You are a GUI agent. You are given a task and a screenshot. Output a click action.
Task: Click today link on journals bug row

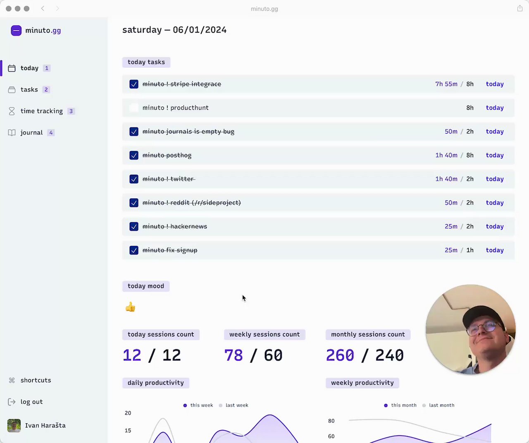click(495, 132)
